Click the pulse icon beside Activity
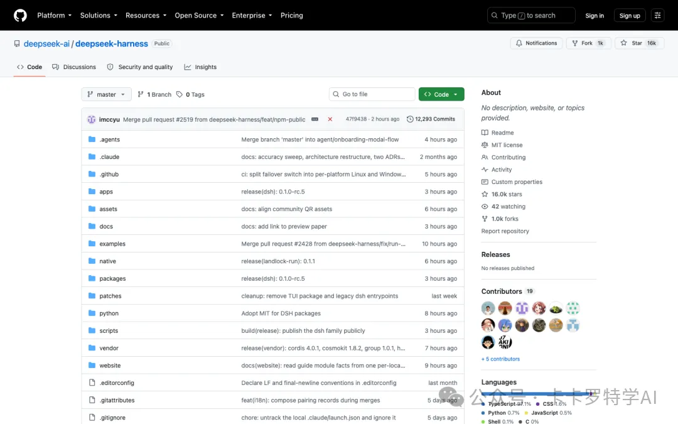 point(485,170)
